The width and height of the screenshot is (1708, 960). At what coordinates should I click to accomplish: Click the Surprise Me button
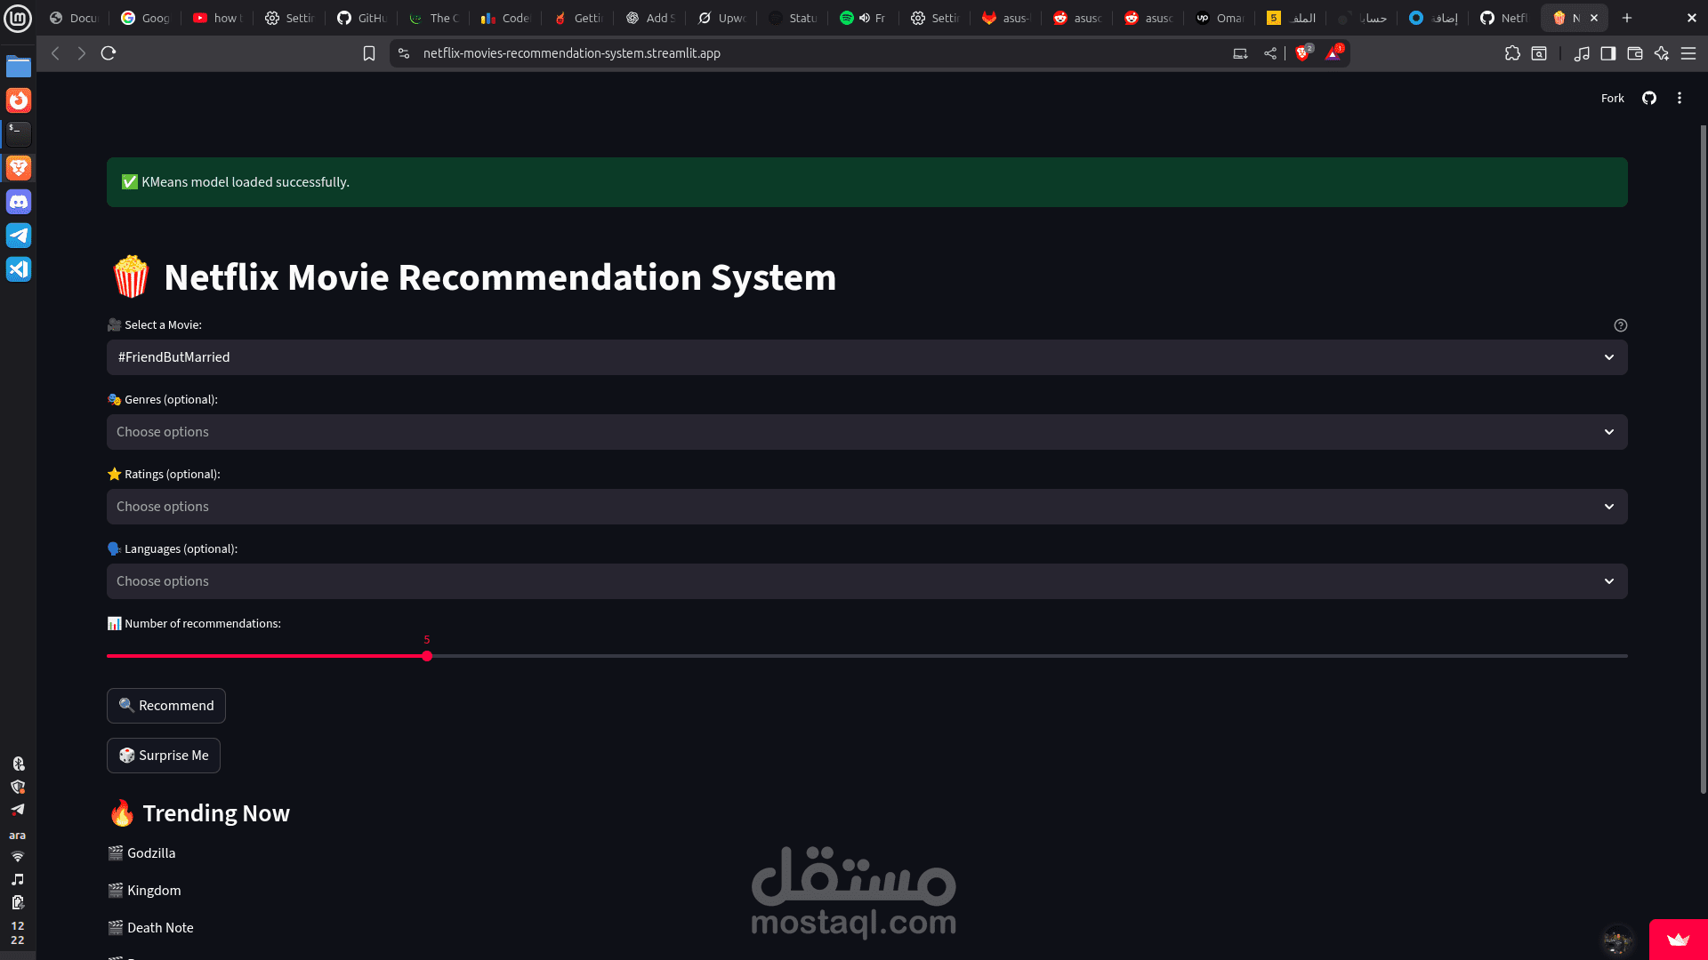point(164,756)
